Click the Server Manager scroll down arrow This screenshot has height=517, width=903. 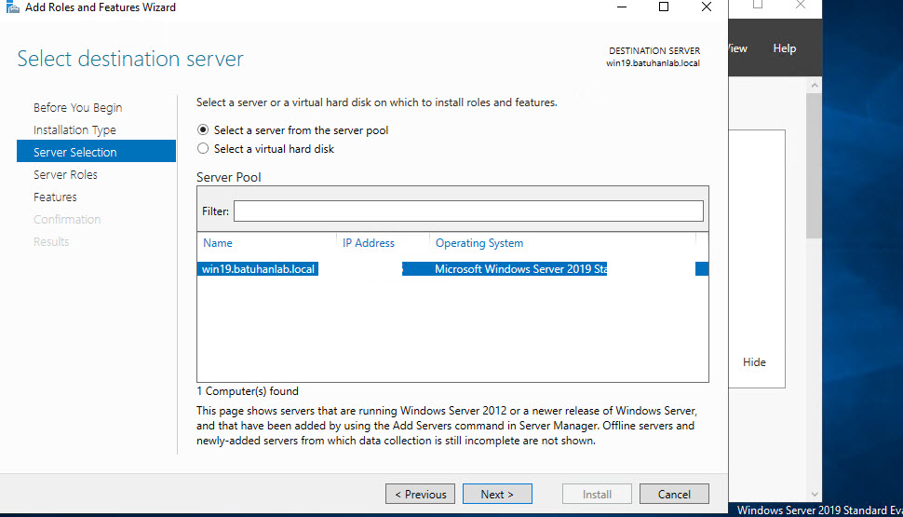pyautogui.click(x=815, y=495)
